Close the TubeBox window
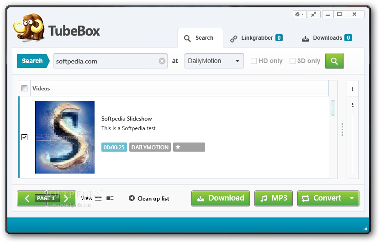This screenshot has height=243, width=380. 354,14
